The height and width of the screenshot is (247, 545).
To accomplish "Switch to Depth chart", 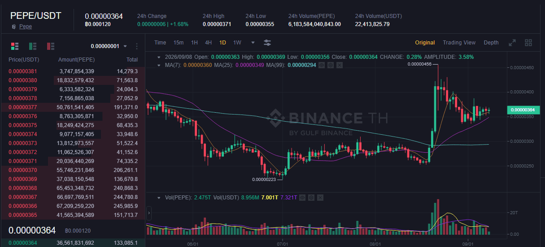I will [491, 43].
